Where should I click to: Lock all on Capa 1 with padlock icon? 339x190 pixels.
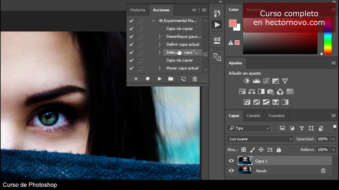pyautogui.click(x=279, y=150)
